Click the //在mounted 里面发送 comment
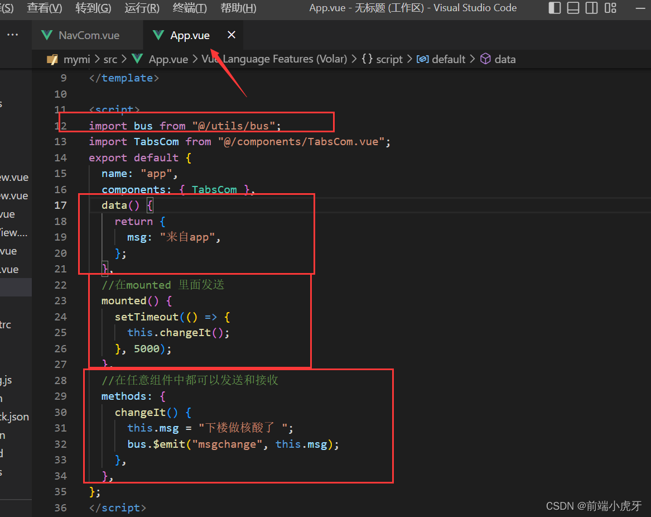 click(x=163, y=285)
